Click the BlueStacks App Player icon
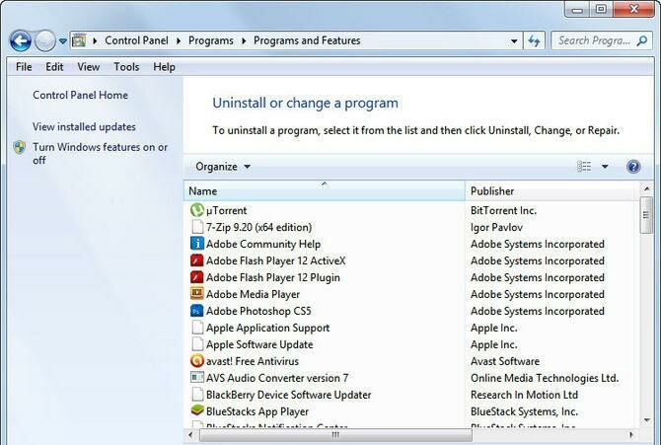661x445 pixels. 197,410
